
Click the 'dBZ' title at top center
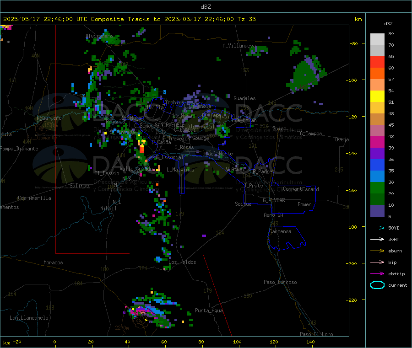click(x=206, y=7)
